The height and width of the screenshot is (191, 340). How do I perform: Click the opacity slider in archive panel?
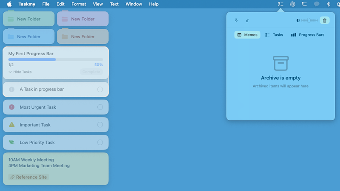pyautogui.click(x=309, y=20)
